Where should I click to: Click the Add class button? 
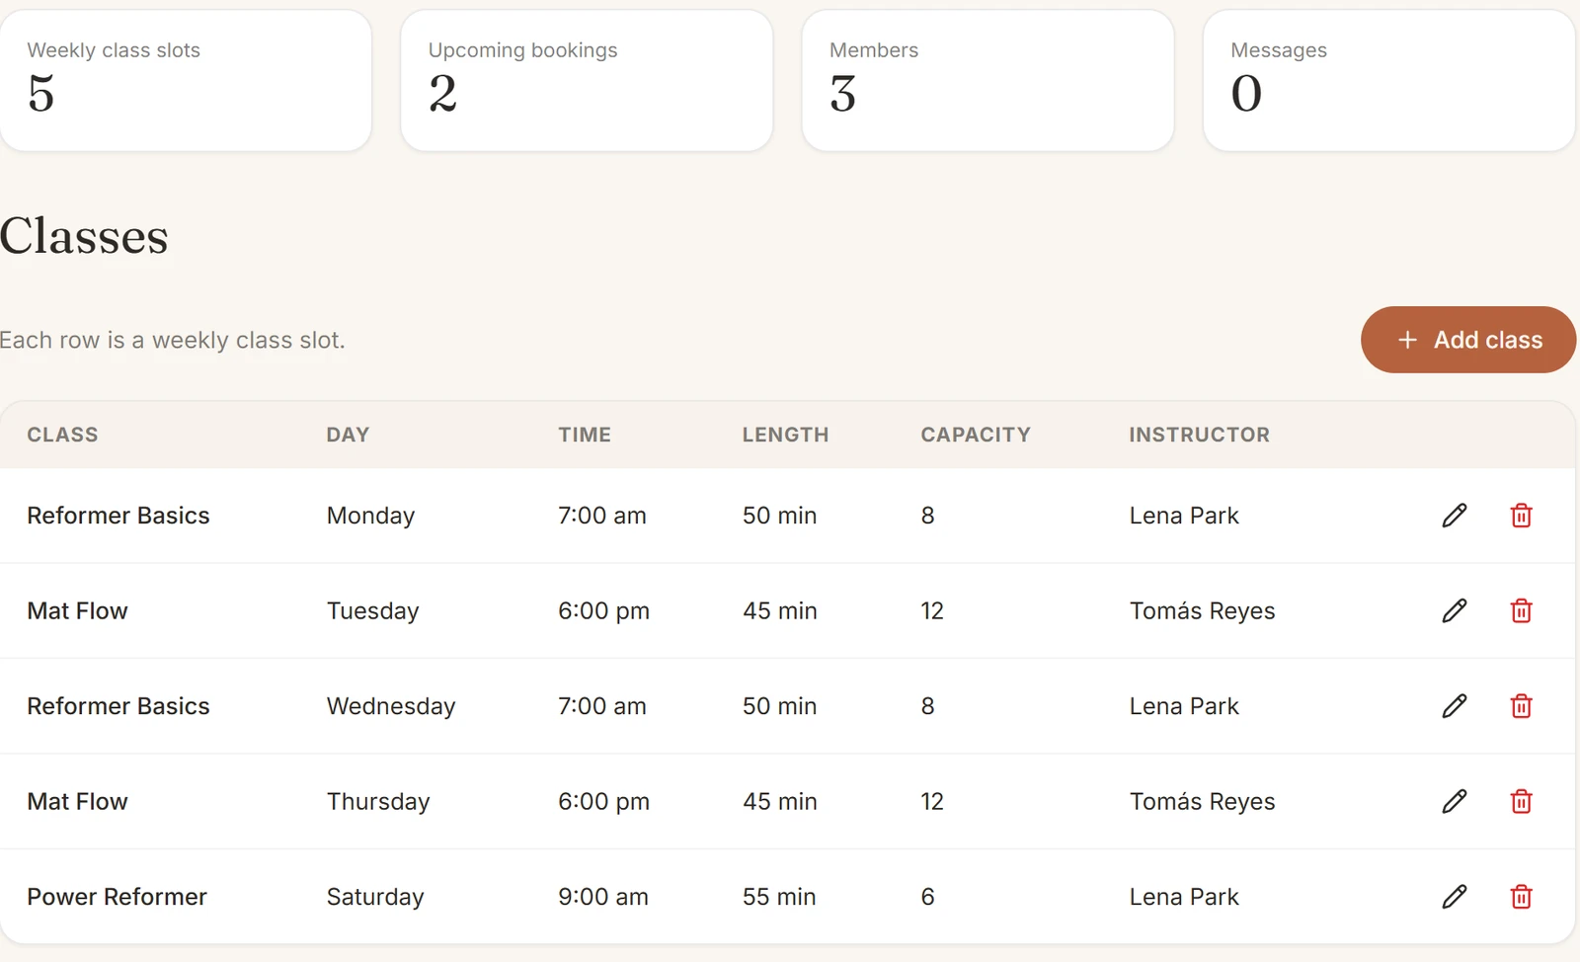pyautogui.click(x=1468, y=340)
